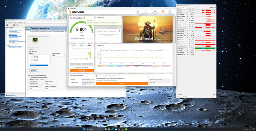Open Microsoft Edge from the taskbar

pos(112,129)
